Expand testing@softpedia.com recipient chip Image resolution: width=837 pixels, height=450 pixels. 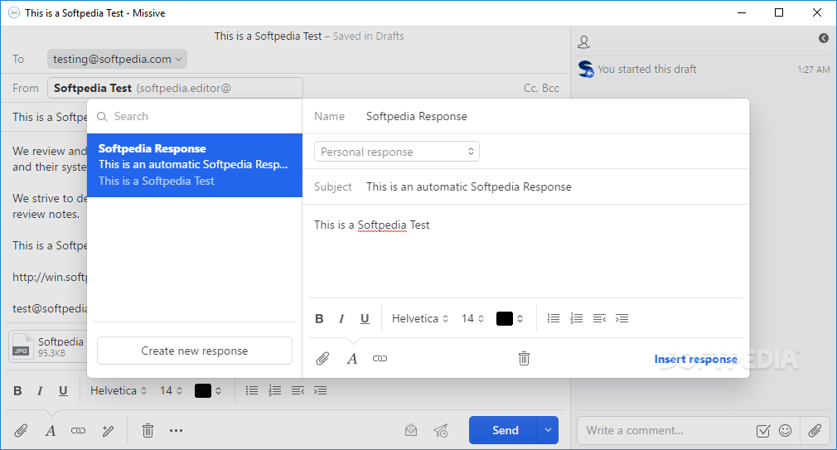117,59
